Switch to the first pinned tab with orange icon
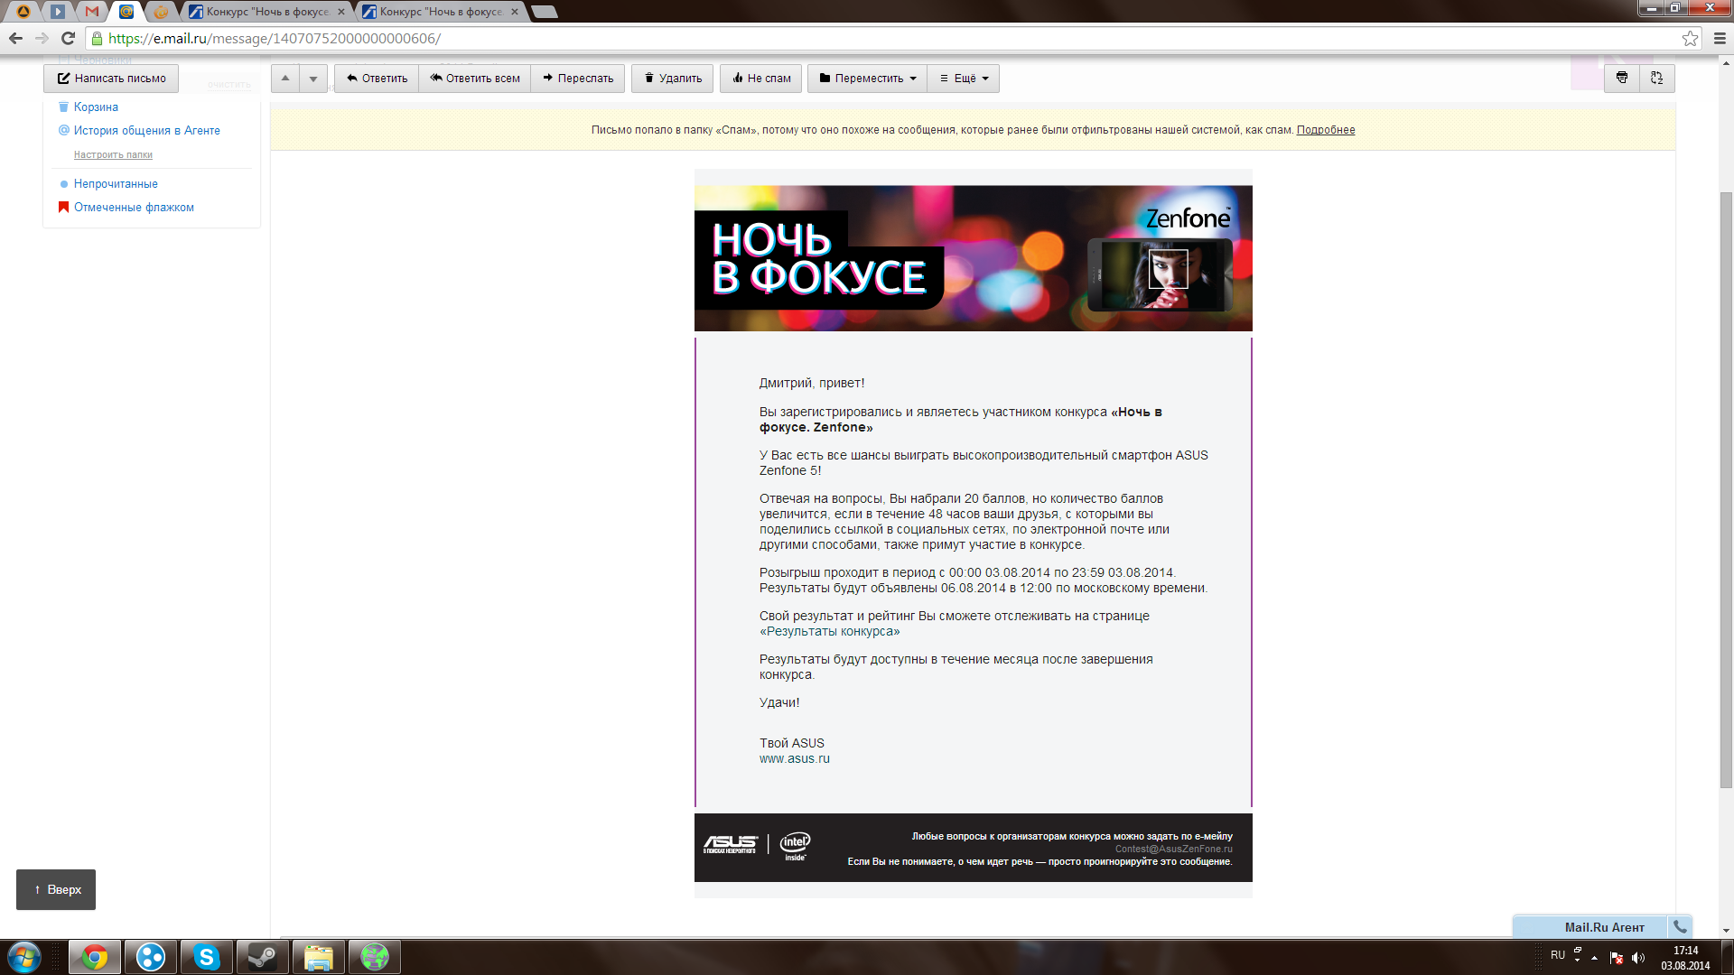This screenshot has width=1734, height=975. point(23,12)
